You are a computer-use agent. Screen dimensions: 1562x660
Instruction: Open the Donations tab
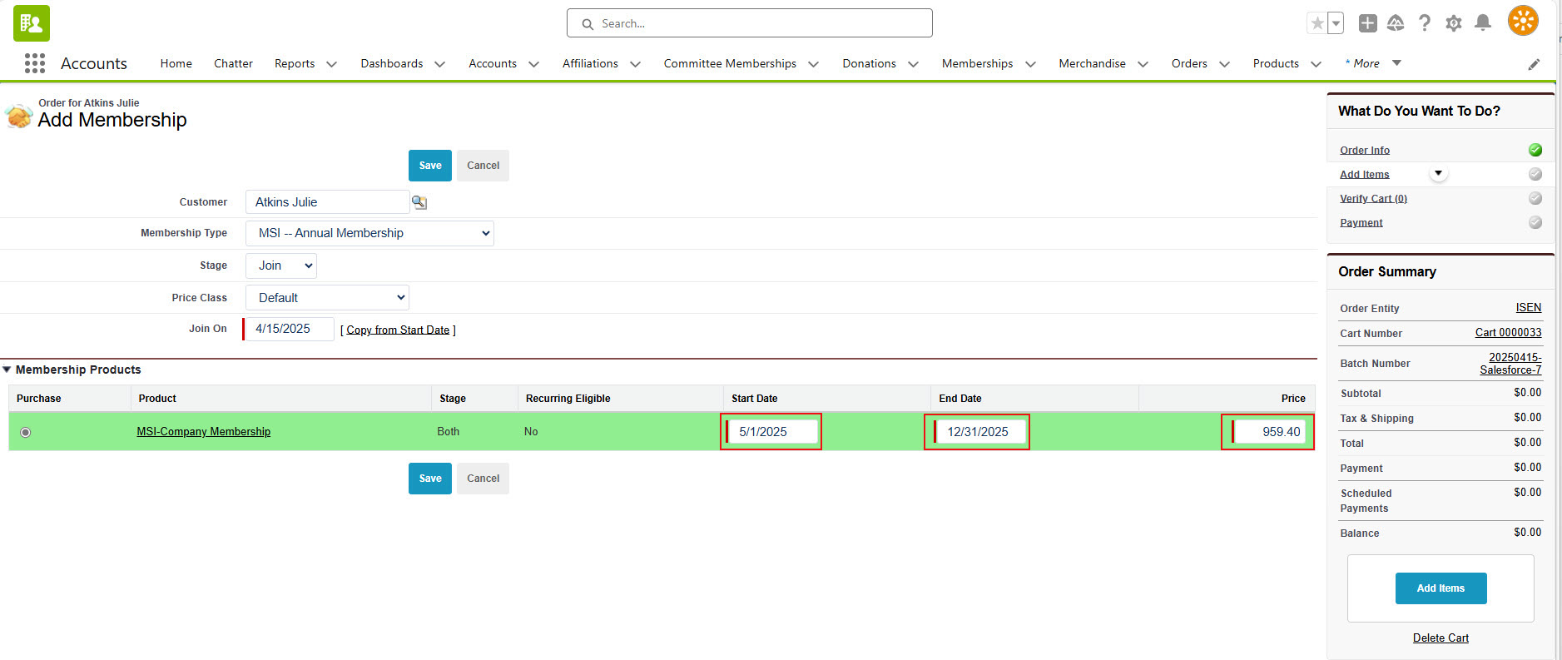869,63
